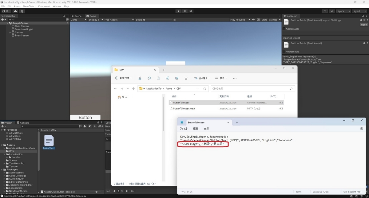Click the delete trash icon in Explorer

coord(186,78)
